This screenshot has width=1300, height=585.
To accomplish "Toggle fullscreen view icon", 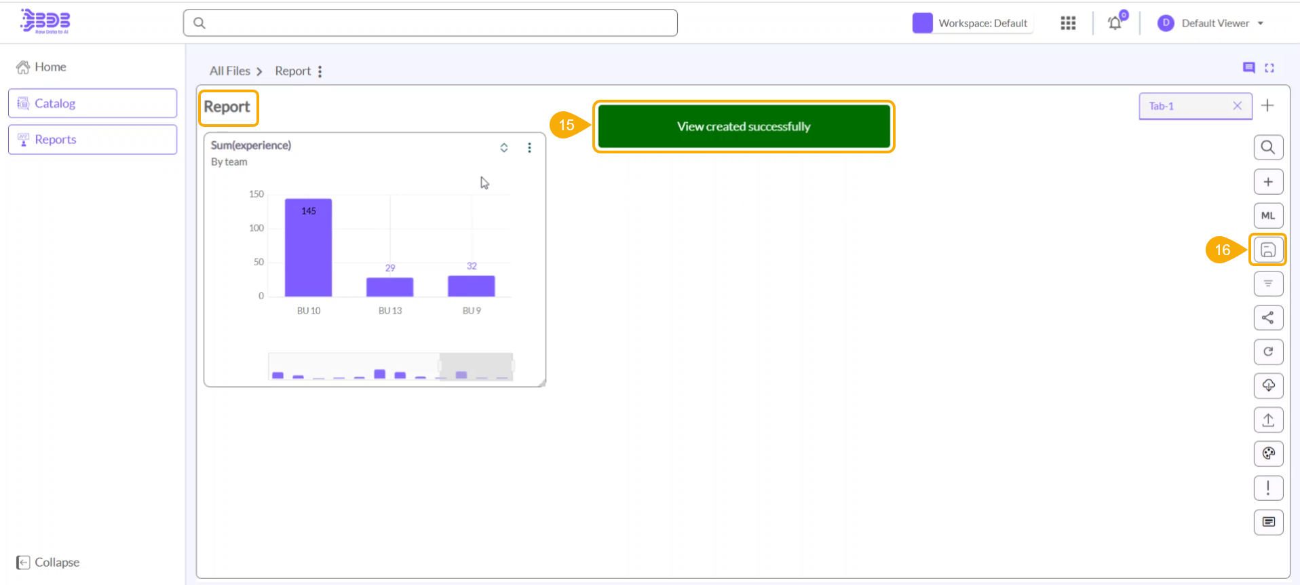I will pyautogui.click(x=1269, y=68).
